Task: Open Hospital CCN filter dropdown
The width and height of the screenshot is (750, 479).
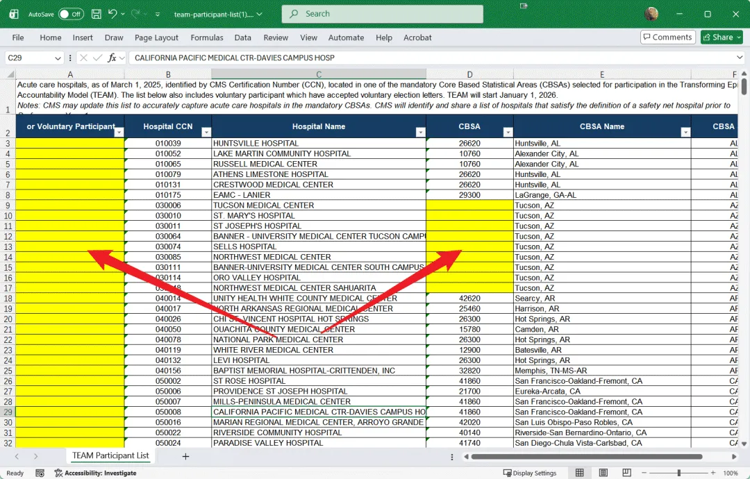Action: point(206,133)
